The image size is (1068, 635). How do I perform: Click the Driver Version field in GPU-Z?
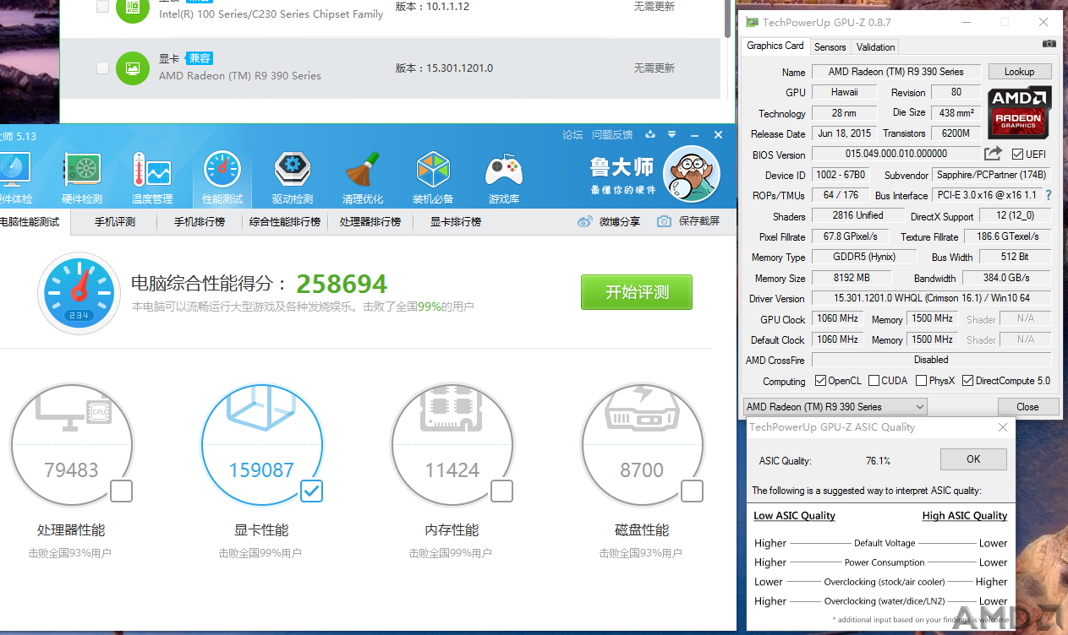931,298
